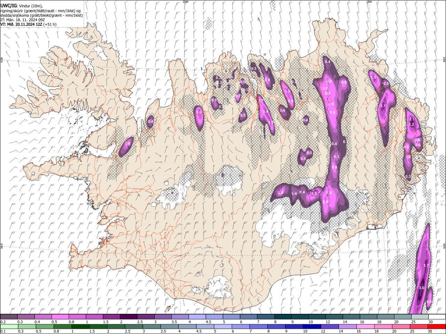Pick upper legend swatch between 1 and 1.5

94,317
